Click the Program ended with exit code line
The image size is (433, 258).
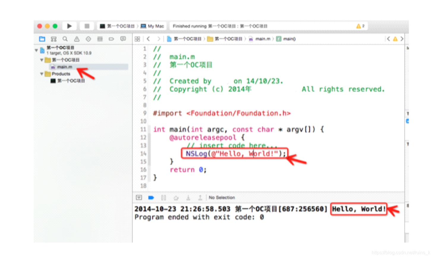point(199,217)
